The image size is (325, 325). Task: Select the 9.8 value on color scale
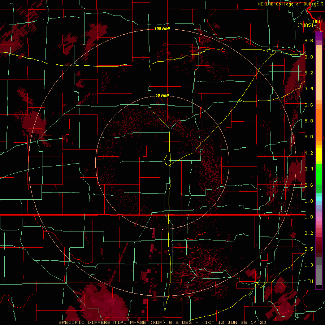[x=309, y=40]
